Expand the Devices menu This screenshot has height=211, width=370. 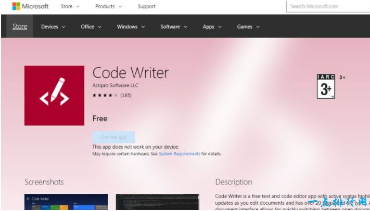pyautogui.click(x=53, y=27)
